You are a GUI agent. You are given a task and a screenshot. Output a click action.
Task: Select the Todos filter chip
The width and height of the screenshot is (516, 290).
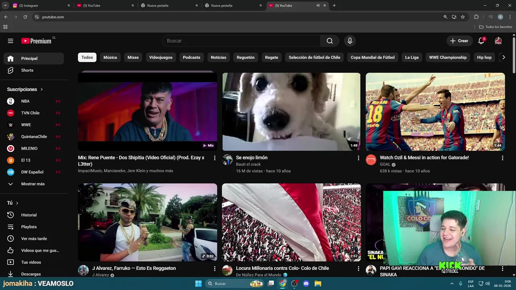(x=87, y=57)
